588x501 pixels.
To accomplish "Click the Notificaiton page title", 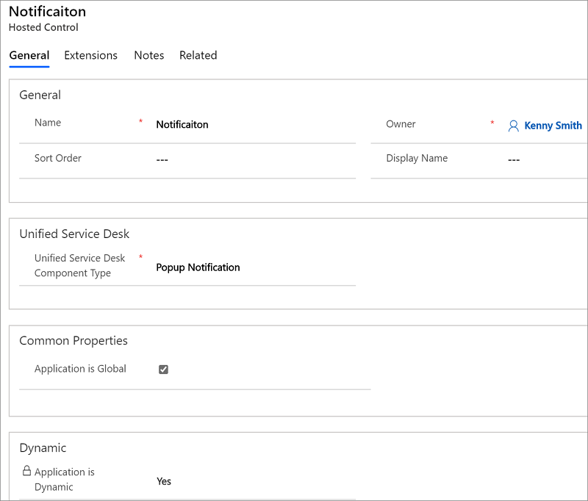I will click(x=47, y=12).
